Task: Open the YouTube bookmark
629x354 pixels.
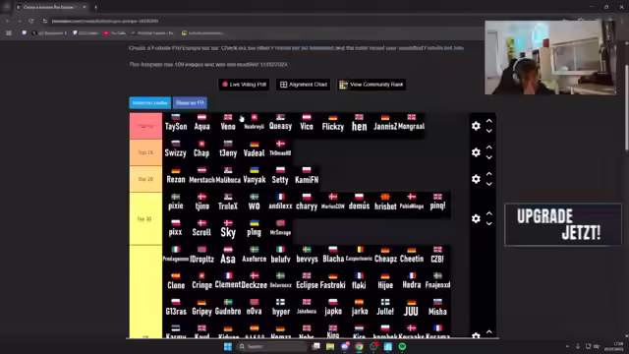Action: coord(115,32)
